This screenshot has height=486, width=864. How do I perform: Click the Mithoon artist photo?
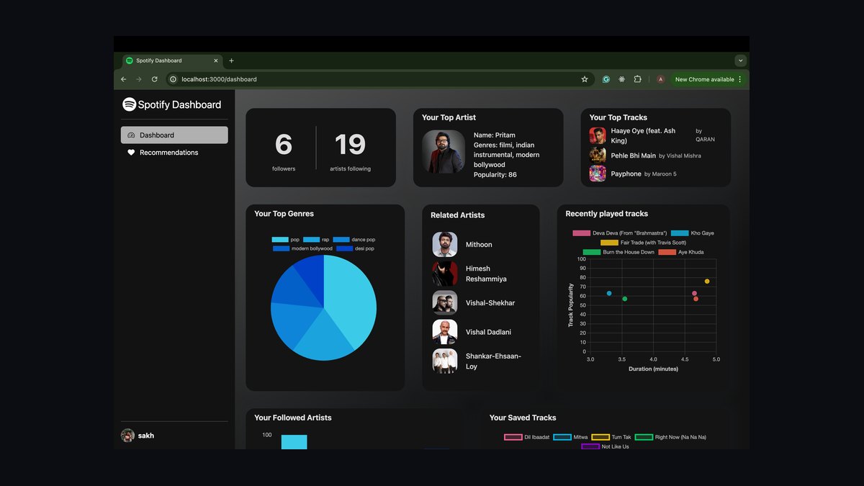coord(445,244)
